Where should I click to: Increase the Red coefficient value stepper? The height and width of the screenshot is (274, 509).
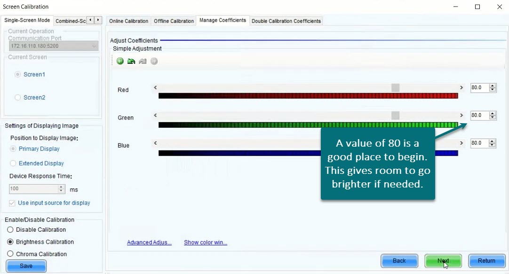click(493, 86)
